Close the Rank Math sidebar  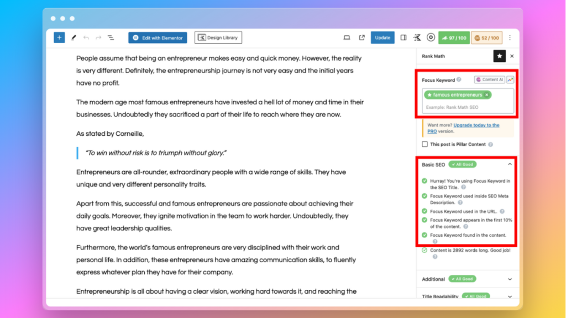512,56
